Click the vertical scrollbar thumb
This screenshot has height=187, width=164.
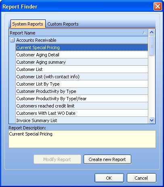pos(151,46)
